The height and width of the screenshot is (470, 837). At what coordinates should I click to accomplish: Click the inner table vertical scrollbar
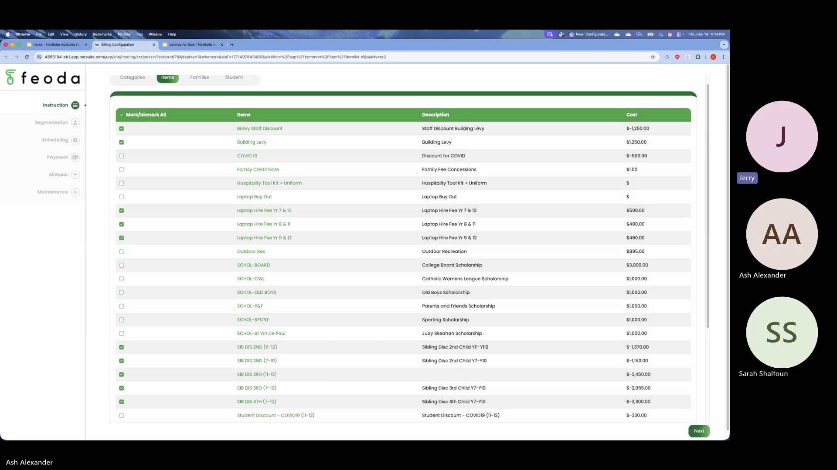tap(708, 207)
